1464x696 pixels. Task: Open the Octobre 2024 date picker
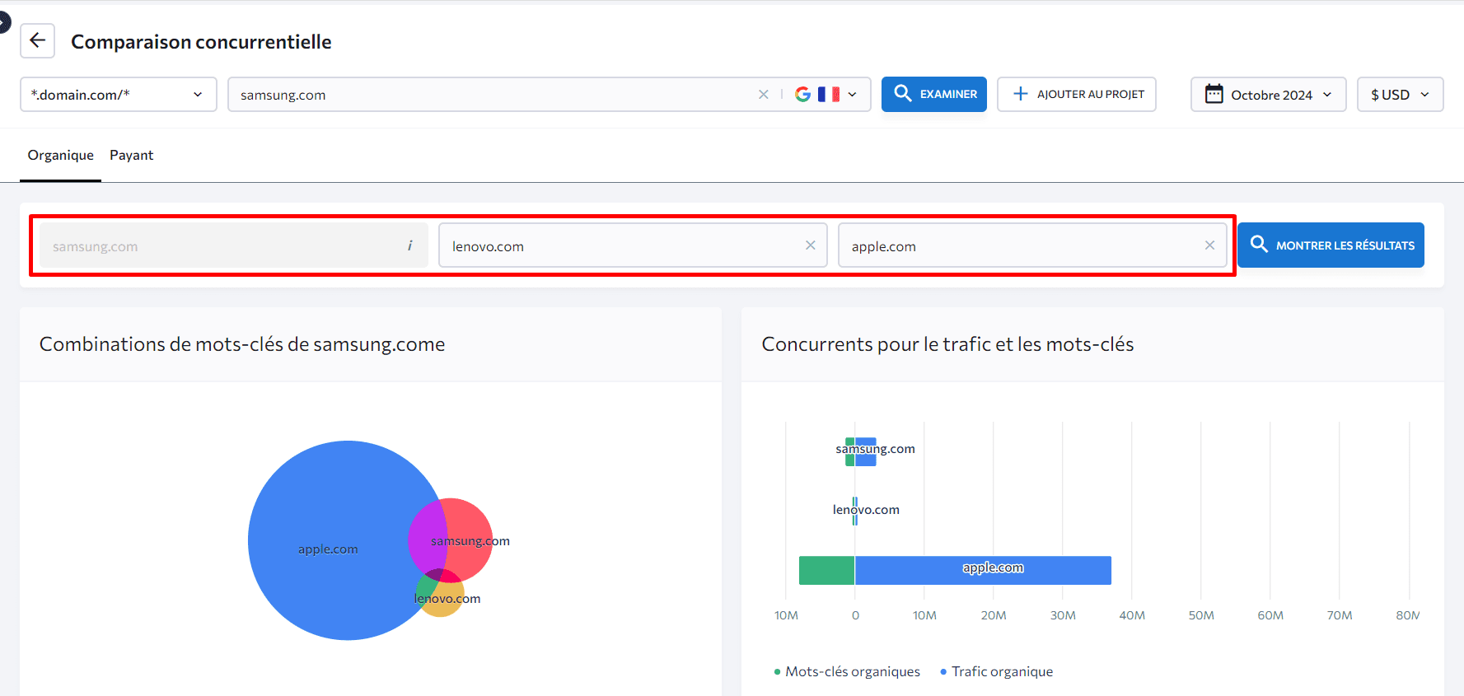tap(1269, 95)
